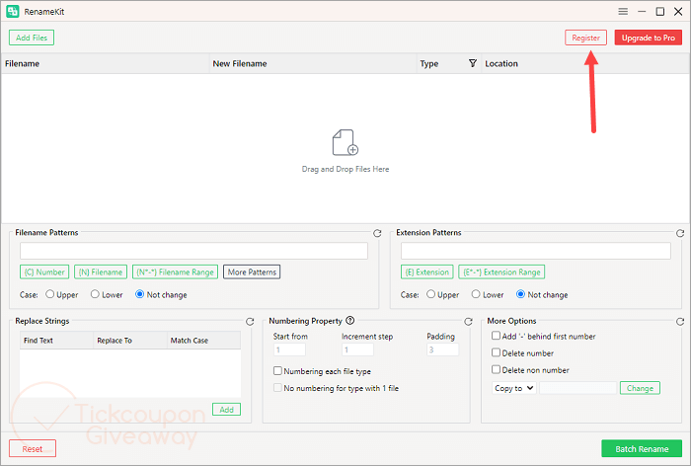Check the Delete number option
The width and height of the screenshot is (691, 466).
(496, 352)
